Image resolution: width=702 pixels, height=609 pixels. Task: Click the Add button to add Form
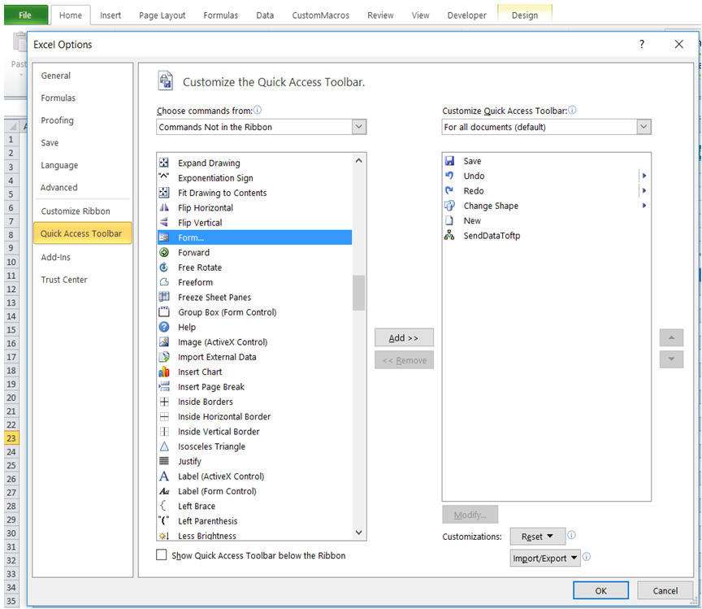(x=404, y=337)
